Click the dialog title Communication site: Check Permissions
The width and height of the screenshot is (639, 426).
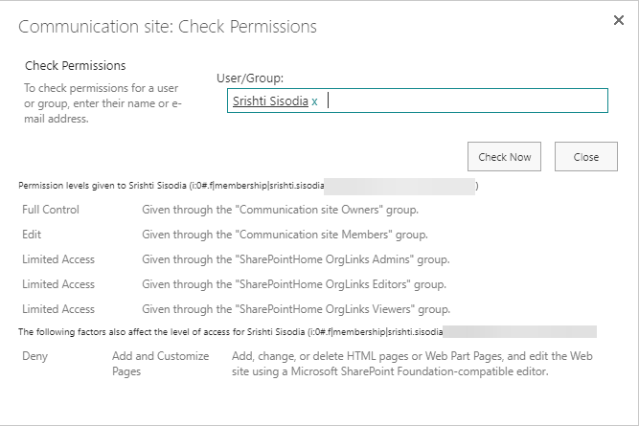pos(168,26)
